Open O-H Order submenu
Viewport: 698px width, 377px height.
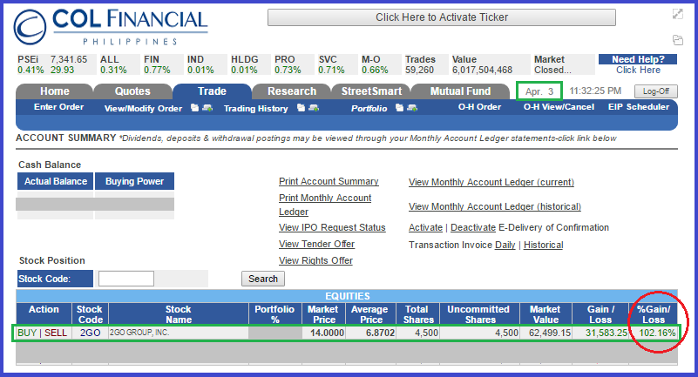479,107
